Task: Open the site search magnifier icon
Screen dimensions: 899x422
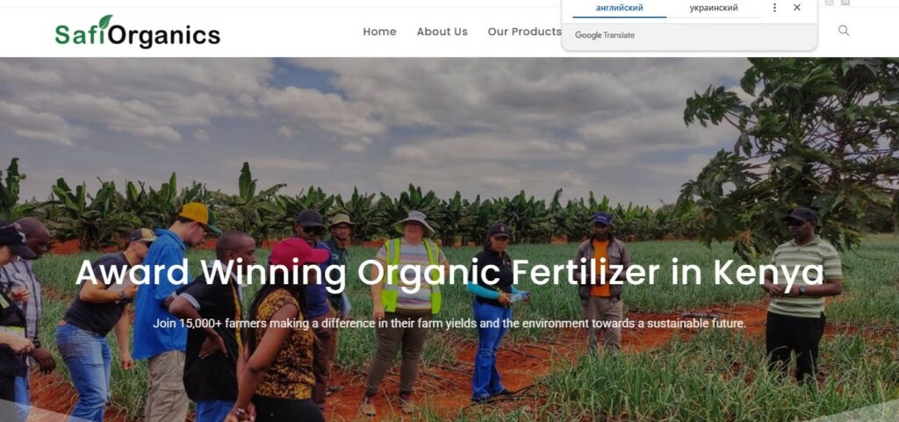Action: 844,31
